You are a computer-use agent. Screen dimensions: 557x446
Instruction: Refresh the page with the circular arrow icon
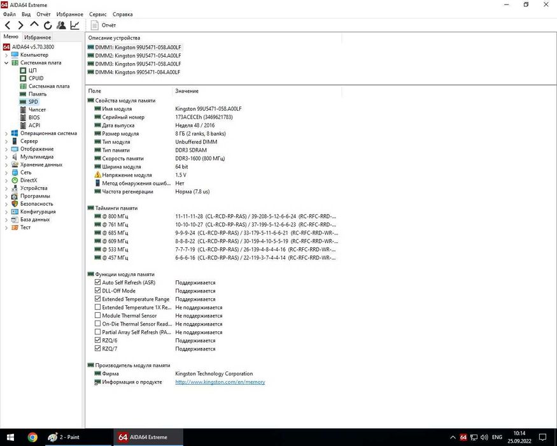[x=48, y=25]
